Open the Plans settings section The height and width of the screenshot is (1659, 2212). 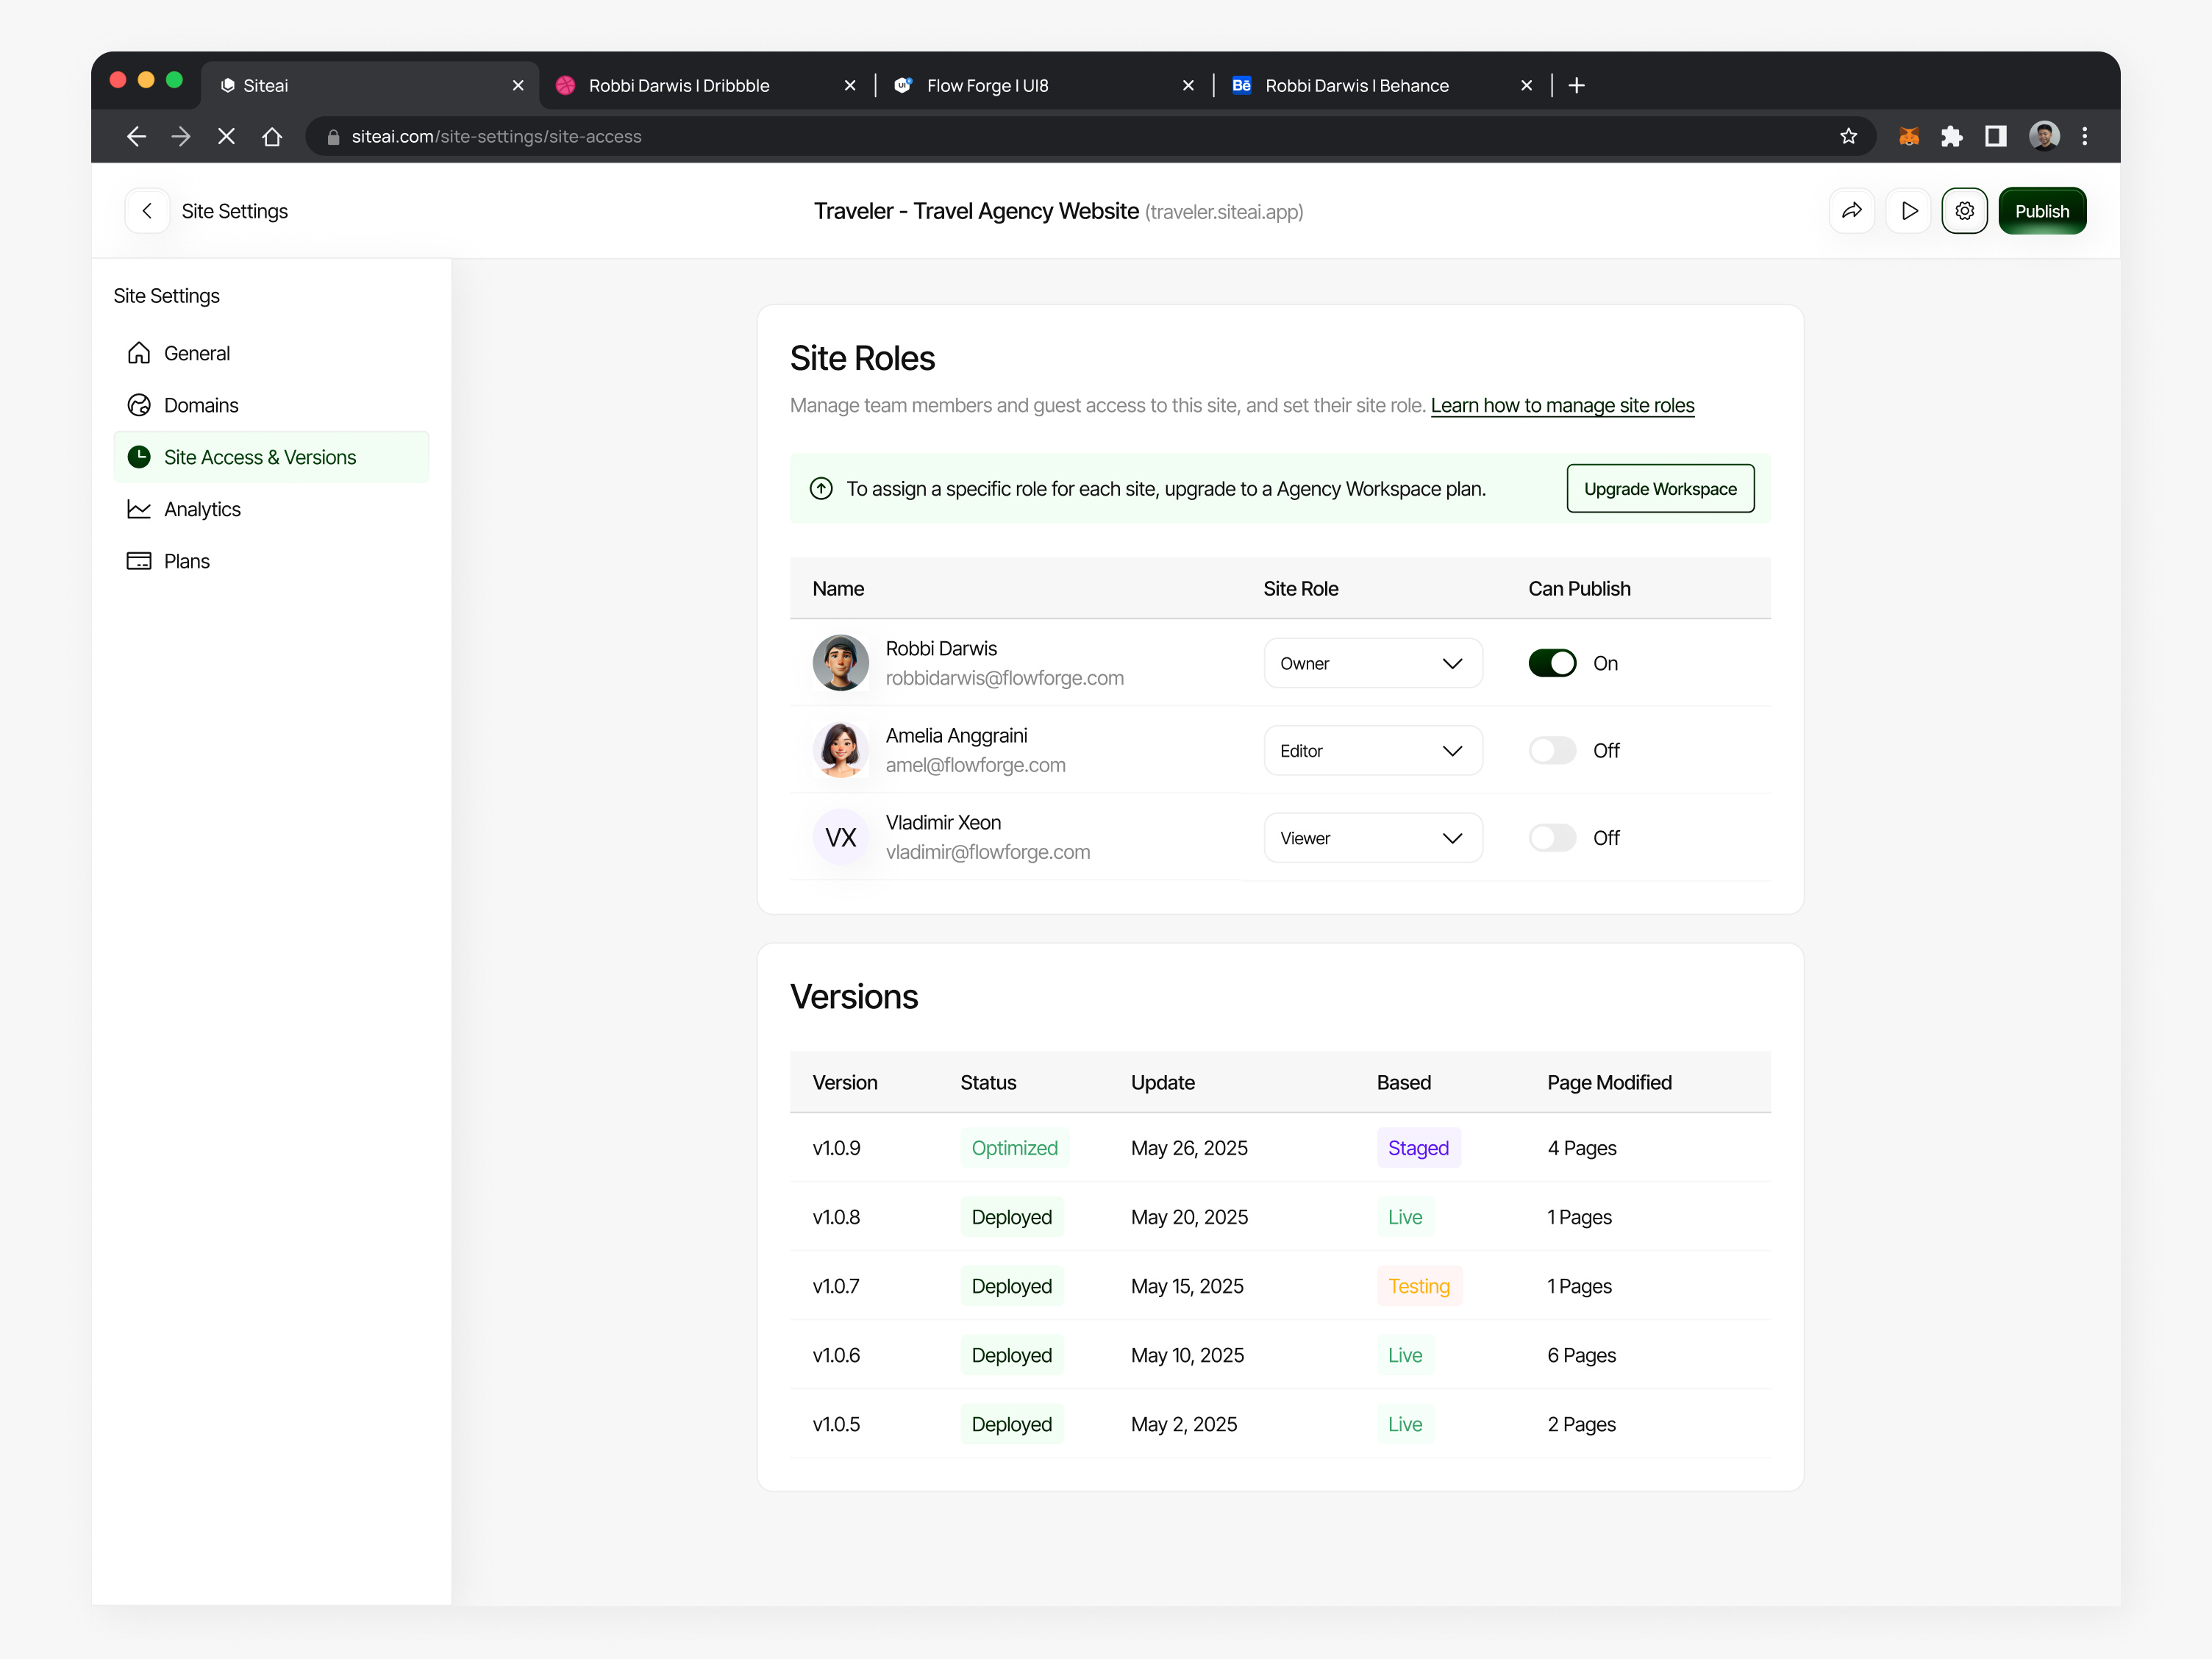click(187, 560)
